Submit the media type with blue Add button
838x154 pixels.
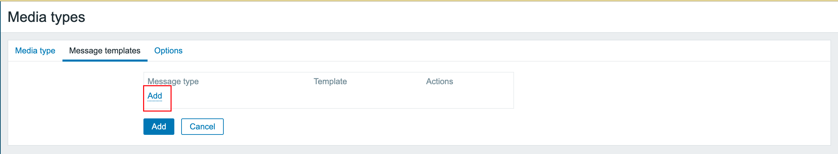tap(159, 127)
